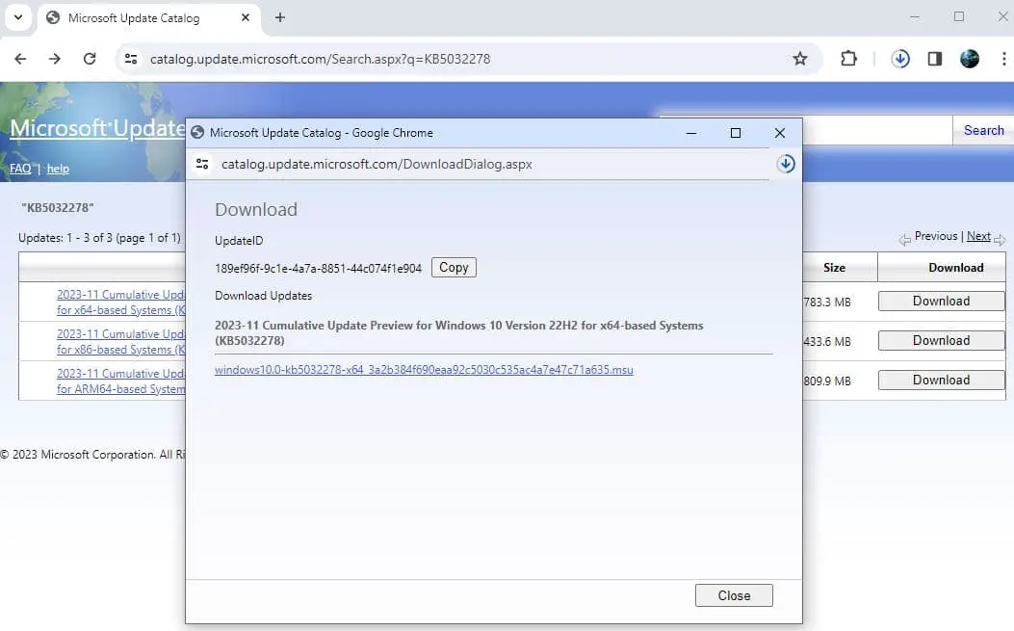Copy the UpdateID value
Viewport: 1014px width, 631px height.
454,268
